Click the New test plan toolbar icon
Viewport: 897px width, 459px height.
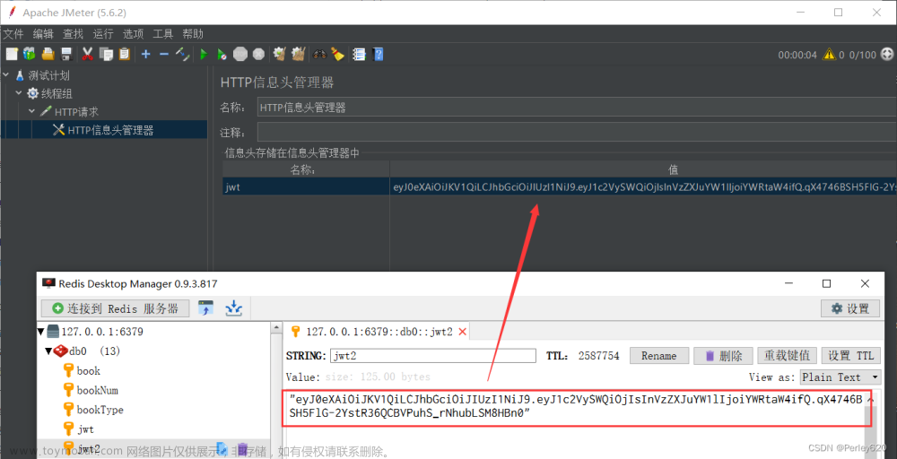tap(12, 55)
